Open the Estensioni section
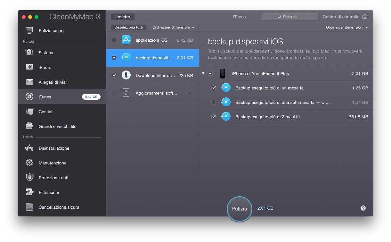This screenshot has width=391, height=242. pyautogui.click(x=62, y=192)
